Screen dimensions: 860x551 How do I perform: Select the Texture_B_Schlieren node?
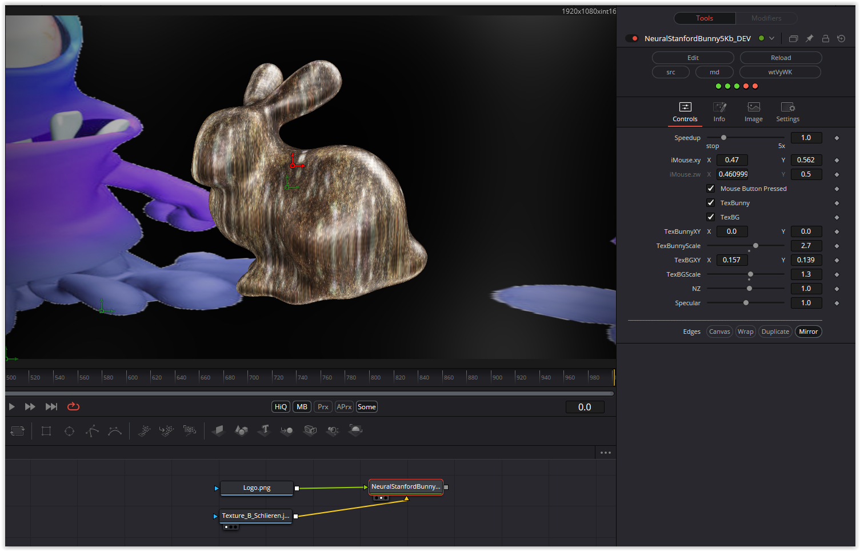(255, 516)
